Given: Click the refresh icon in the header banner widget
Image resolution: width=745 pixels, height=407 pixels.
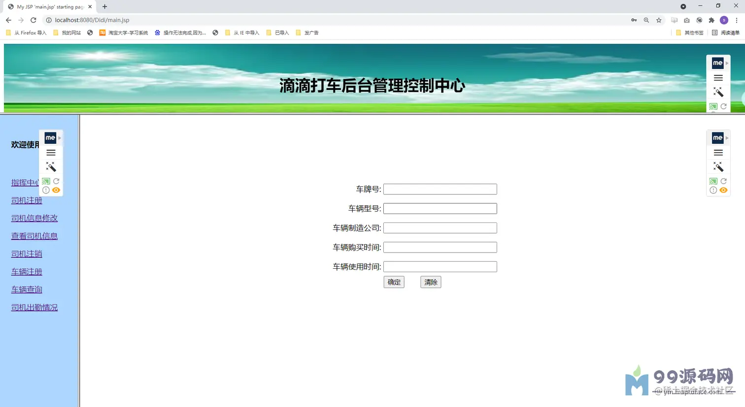Looking at the screenshot, I should pos(724,106).
